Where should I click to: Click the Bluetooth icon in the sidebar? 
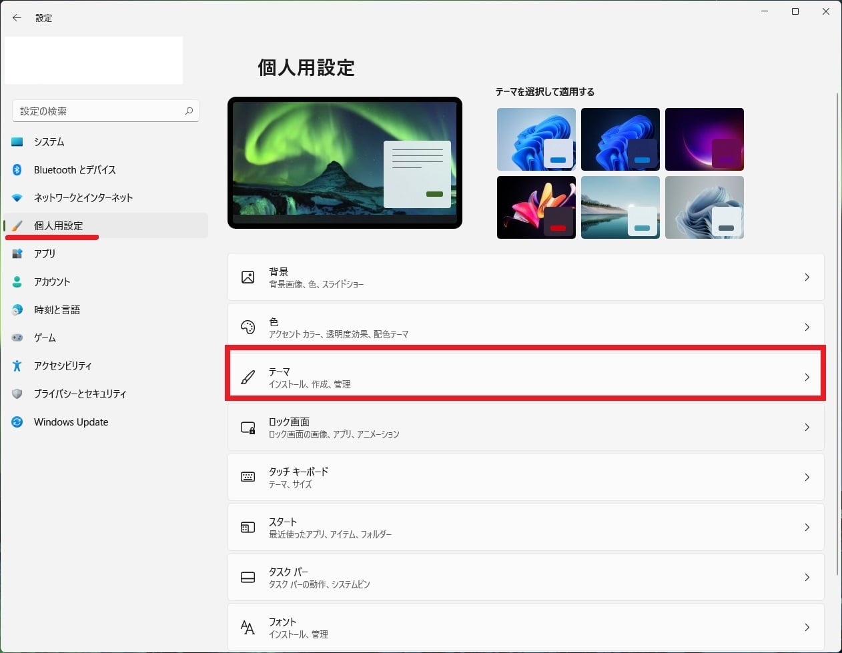coord(17,170)
